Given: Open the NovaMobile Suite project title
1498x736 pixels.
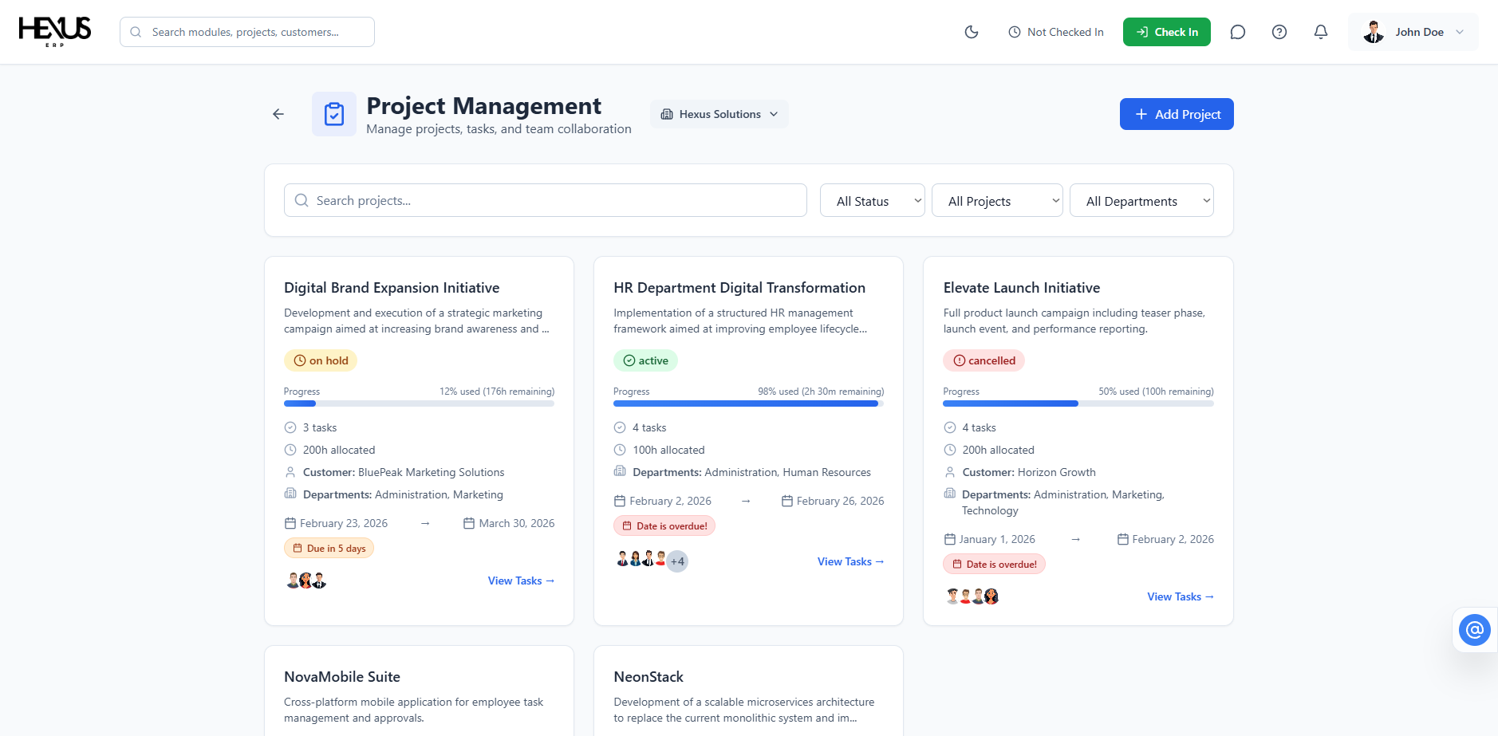Looking at the screenshot, I should (x=342, y=677).
